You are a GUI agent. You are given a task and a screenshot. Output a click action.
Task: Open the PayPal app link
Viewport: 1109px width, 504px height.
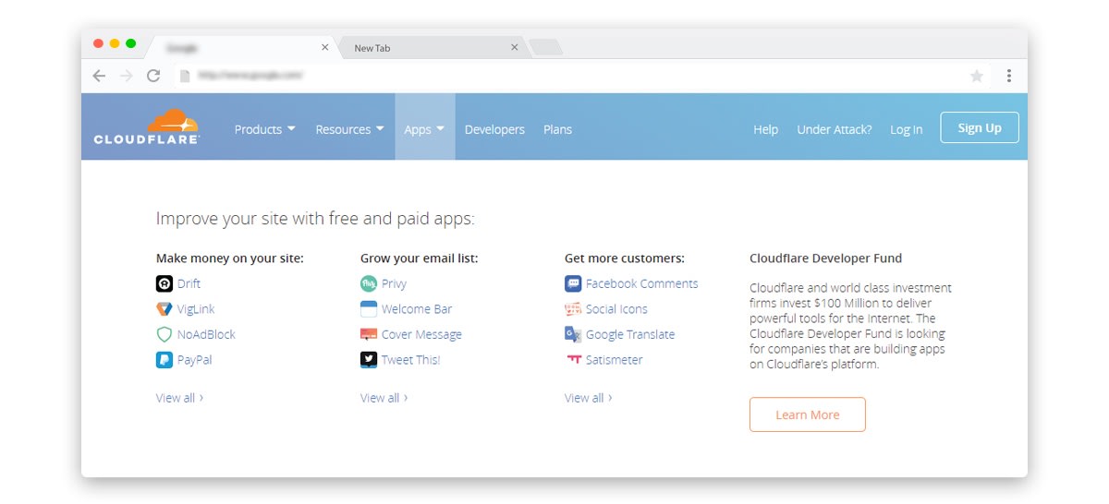pos(194,360)
